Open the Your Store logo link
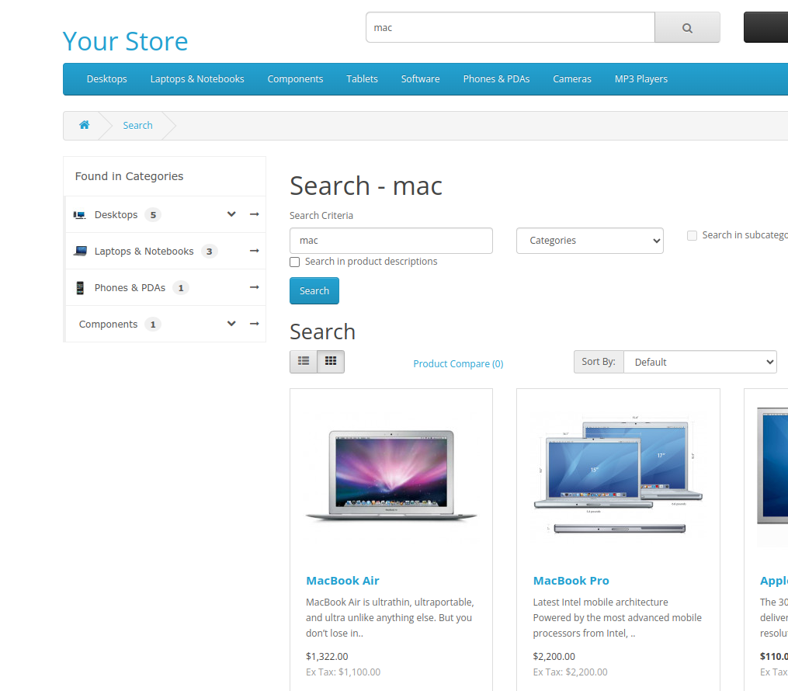788x691 pixels. 125,41
